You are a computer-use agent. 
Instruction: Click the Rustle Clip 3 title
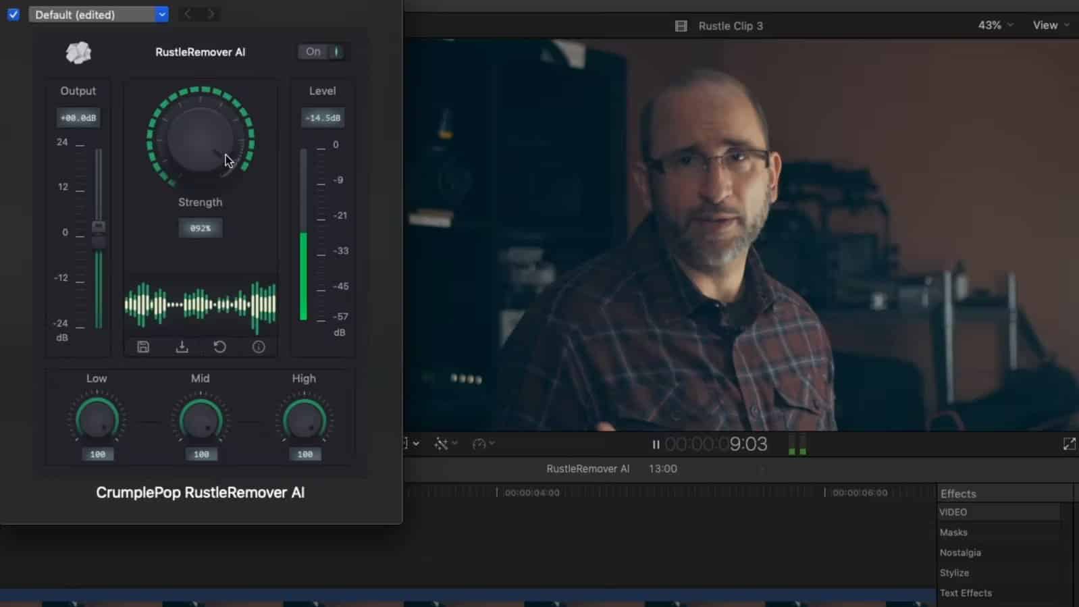click(x=731, y=26)
